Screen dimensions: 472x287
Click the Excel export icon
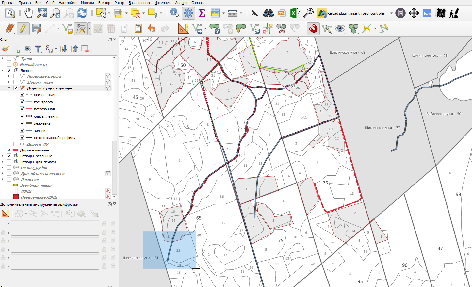(x=295, y=13)
